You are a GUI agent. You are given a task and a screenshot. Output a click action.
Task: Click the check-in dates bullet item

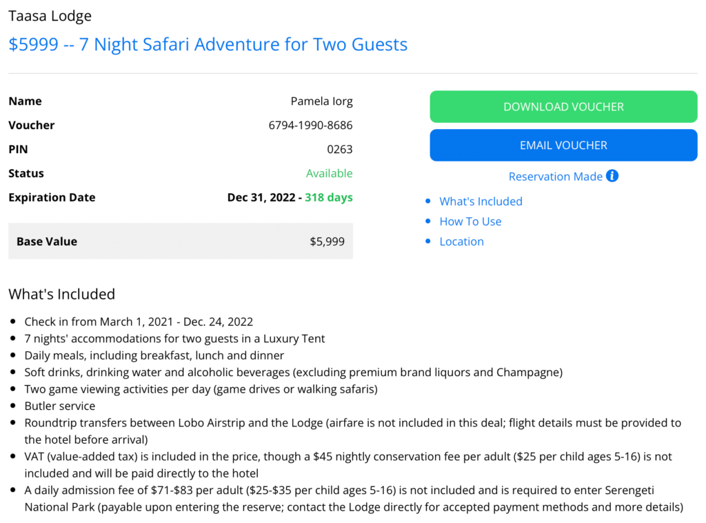pos(139,322)
